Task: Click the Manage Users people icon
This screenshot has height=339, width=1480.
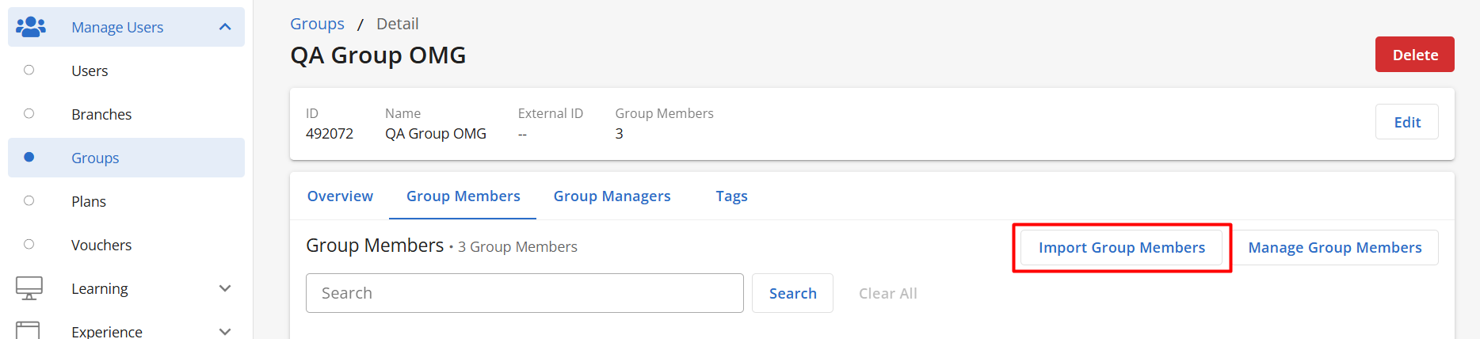Action: pyautogui.click(x=31, y=27)
